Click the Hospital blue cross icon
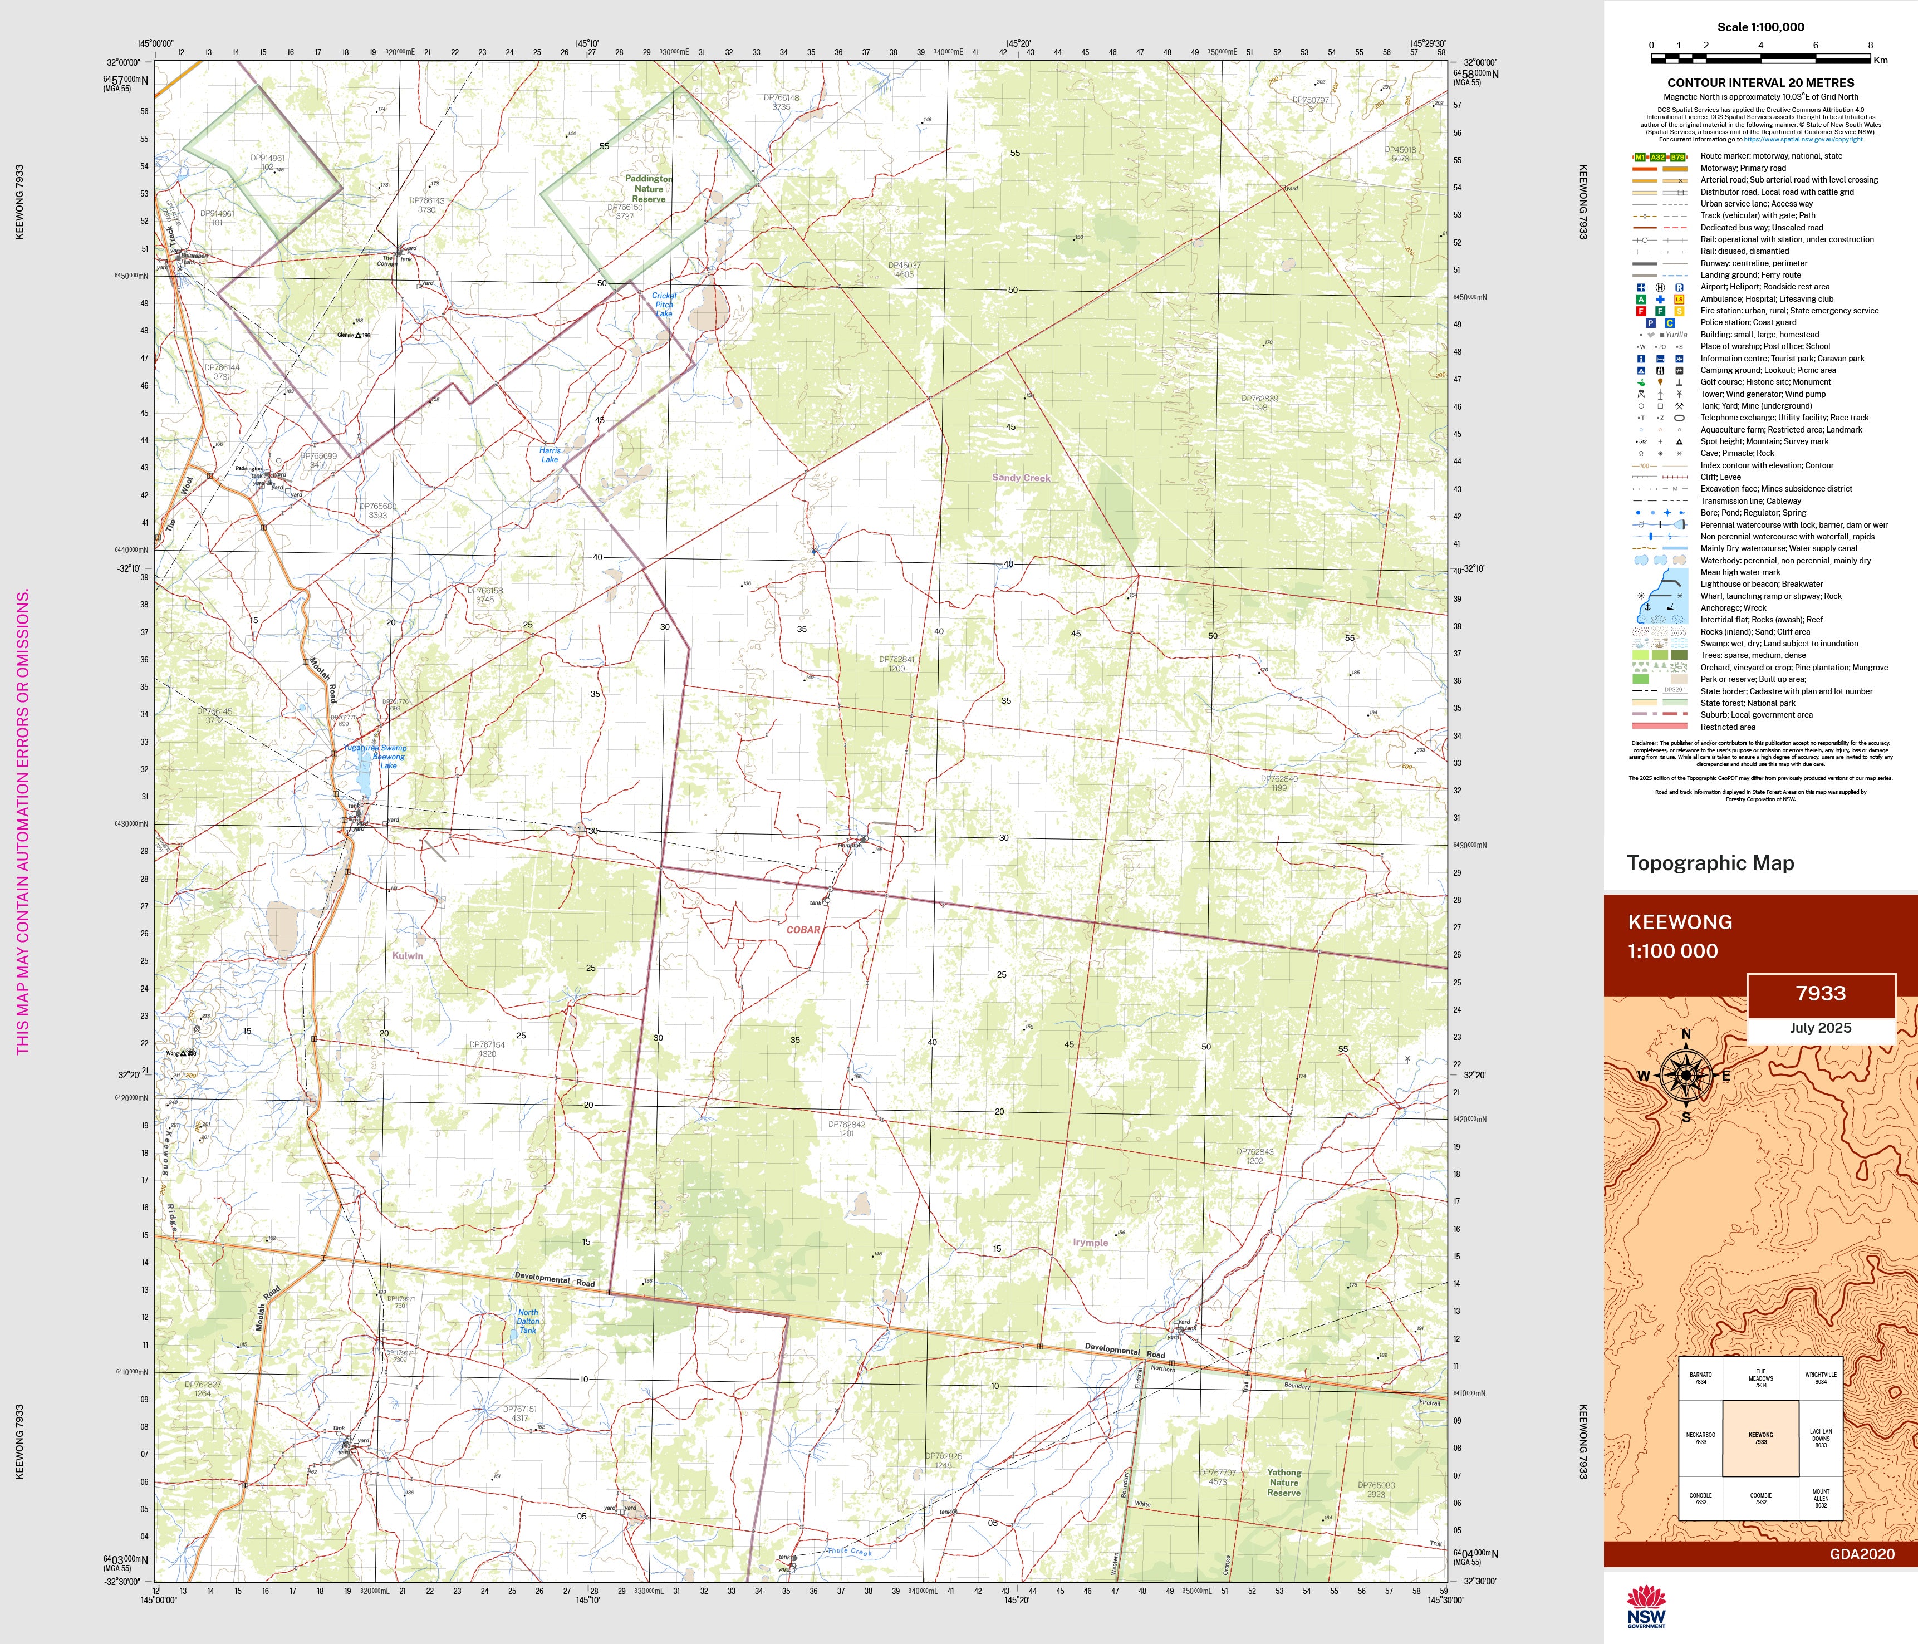The image size is (1918, 1644). 1660,300
